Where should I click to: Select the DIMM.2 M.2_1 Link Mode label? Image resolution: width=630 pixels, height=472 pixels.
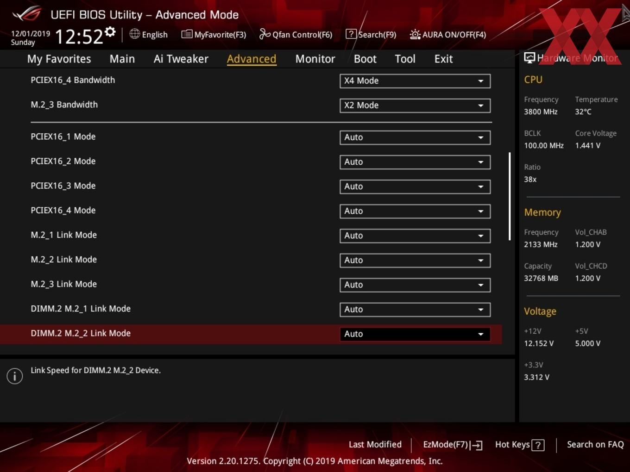[81, 308]
